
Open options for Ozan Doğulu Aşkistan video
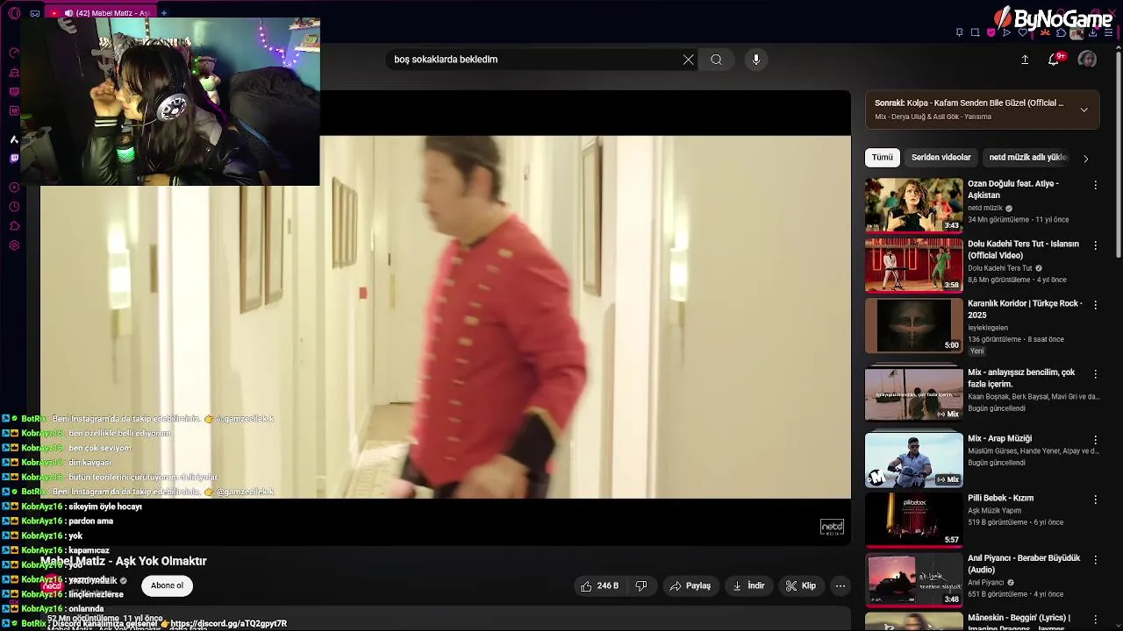1095,185
